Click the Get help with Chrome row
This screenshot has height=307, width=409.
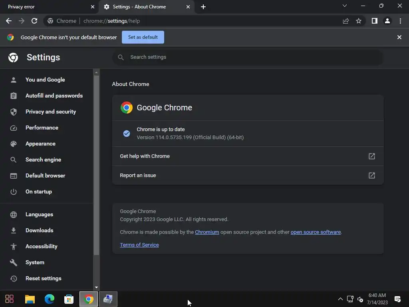(x=248, y=156)
